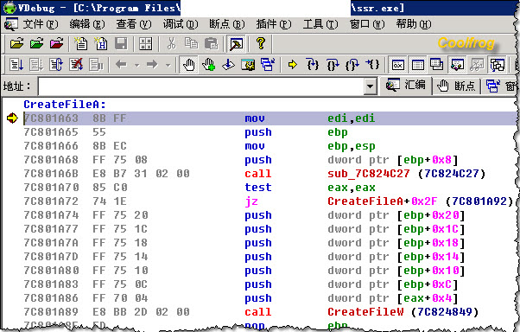Click the new document icon with sparkle
This screenshot has height=332, width=520.
pyautogui.click(x=81, y=43)
